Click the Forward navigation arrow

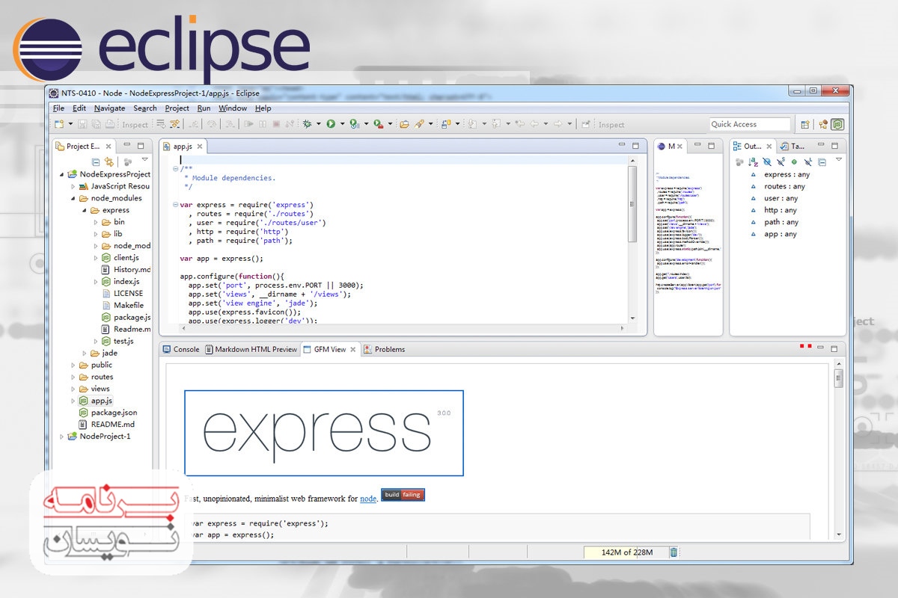(x=558, y=124)
